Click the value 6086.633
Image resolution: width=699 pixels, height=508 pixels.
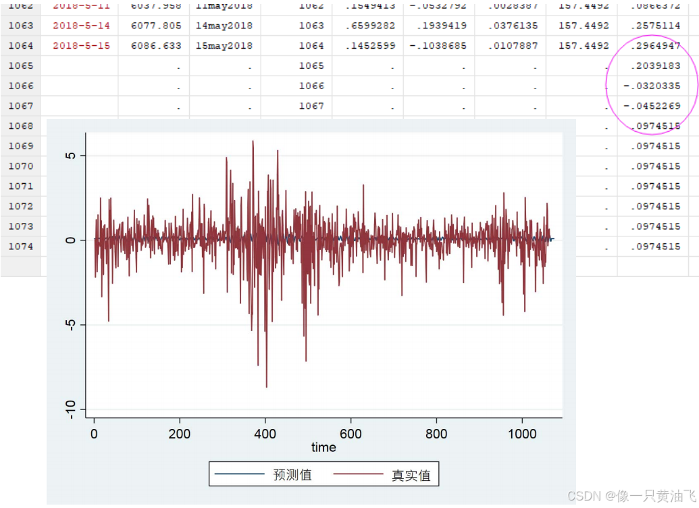[156, 45]
